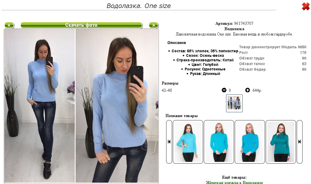Select the small product photo thumbnail
Screen dimensions: 311x184
[x=234, y=103]
